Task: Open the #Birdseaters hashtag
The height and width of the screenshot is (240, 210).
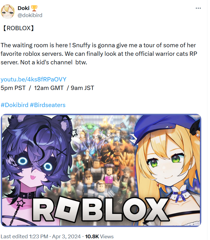Action: [x=48, y=105]
